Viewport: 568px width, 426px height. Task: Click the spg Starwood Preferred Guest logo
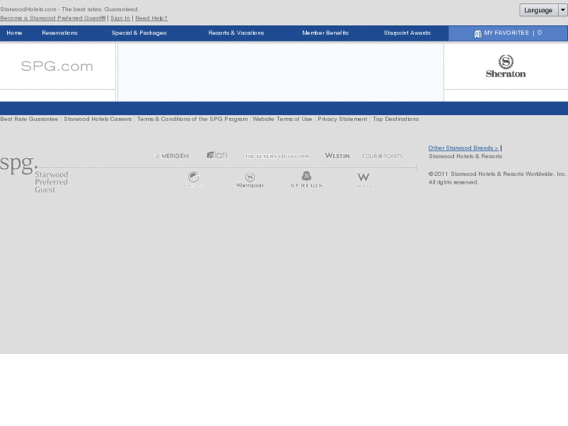tap(34, 174)
